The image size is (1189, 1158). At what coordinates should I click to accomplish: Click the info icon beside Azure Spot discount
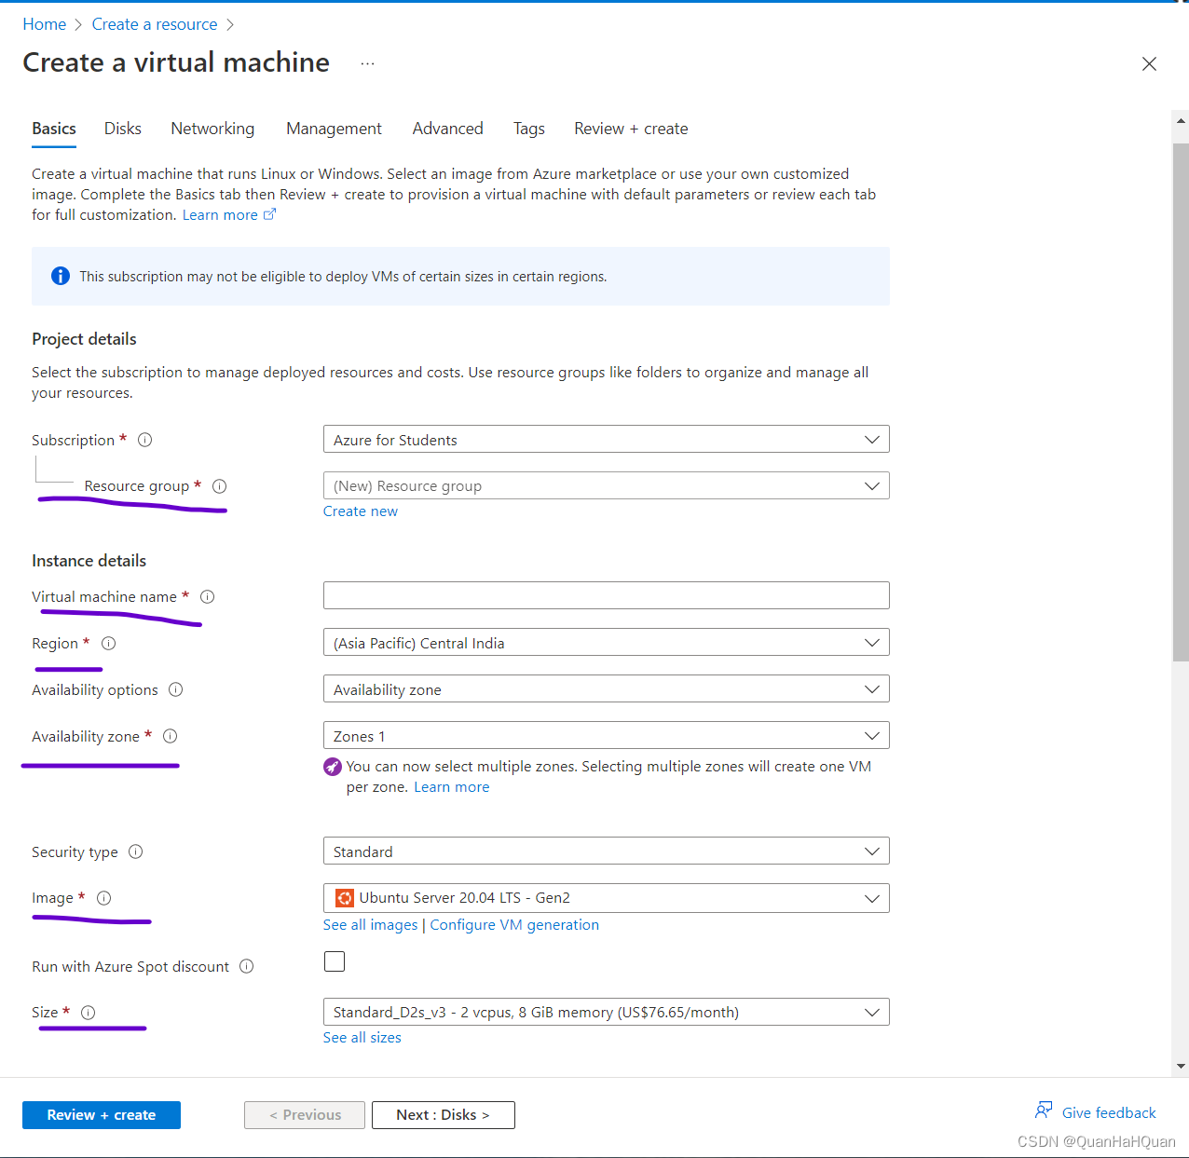[247, 966]
